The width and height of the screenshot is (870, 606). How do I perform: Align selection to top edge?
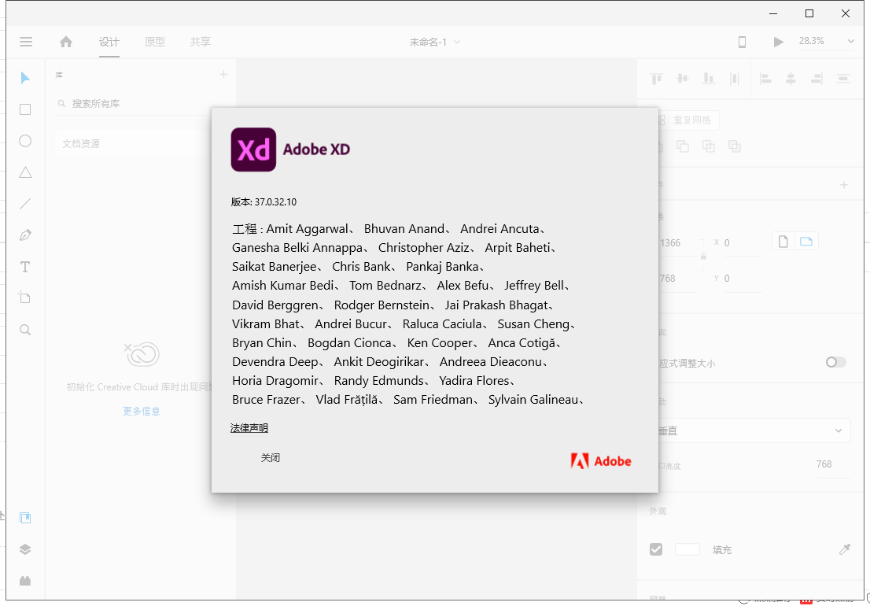pyautogui.click(x=656, y=78)
